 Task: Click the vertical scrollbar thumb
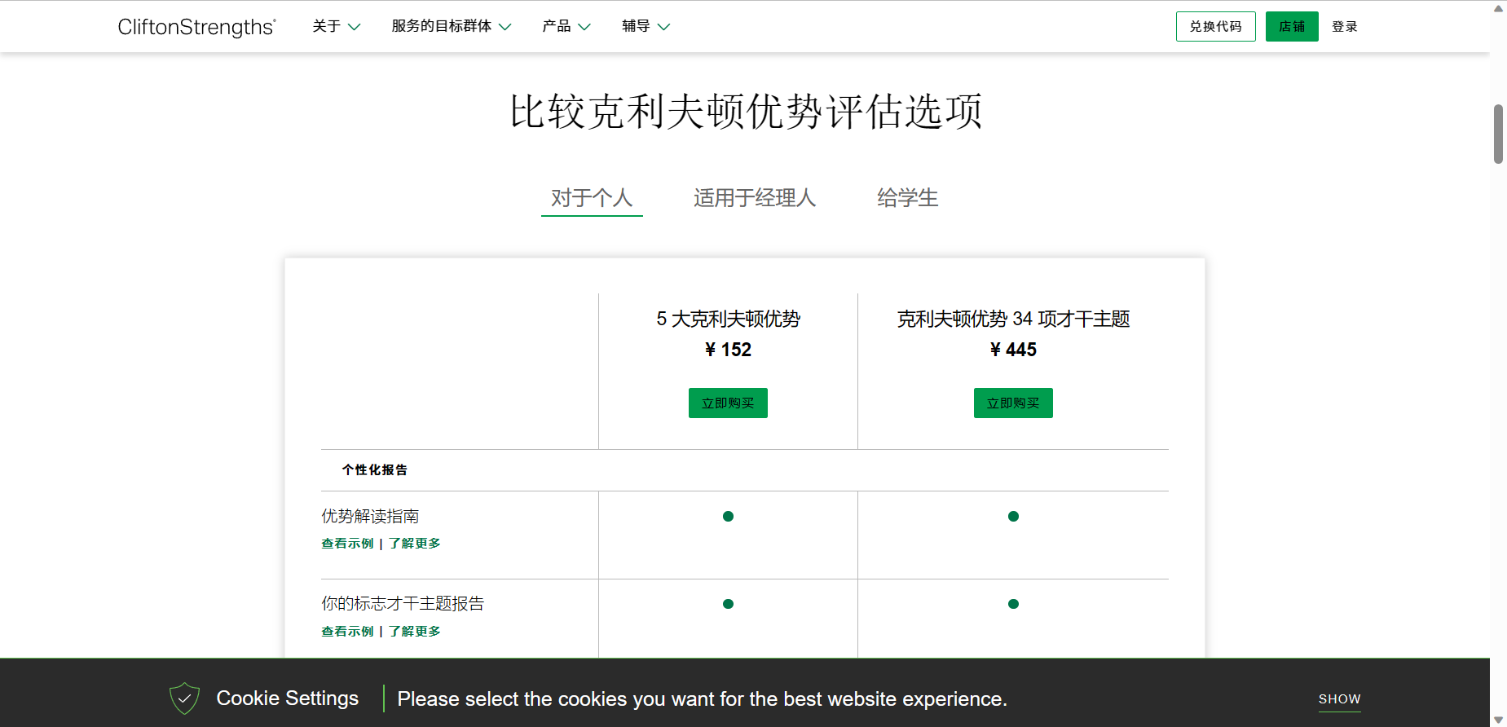(1498, 134)
